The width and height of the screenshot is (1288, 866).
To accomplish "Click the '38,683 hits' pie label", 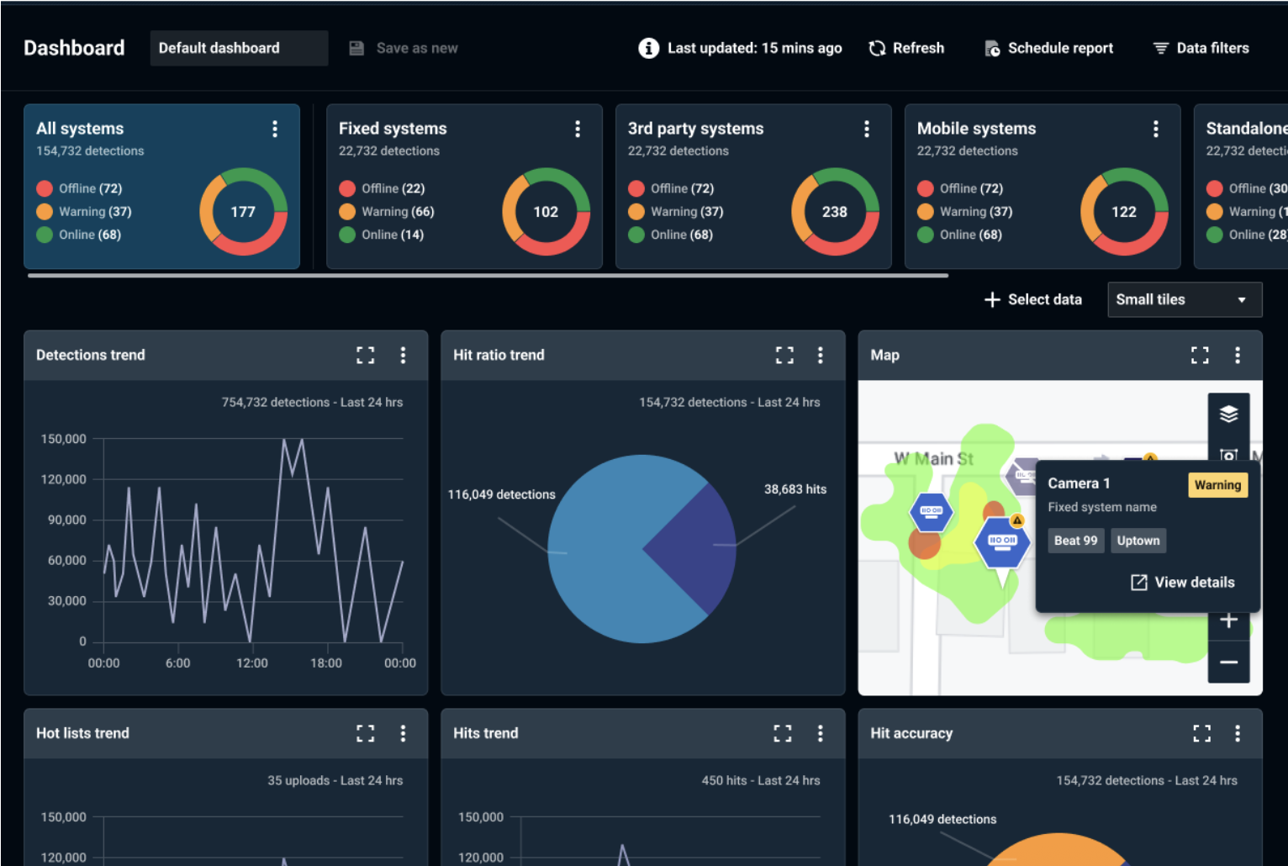I will [795, 489].
